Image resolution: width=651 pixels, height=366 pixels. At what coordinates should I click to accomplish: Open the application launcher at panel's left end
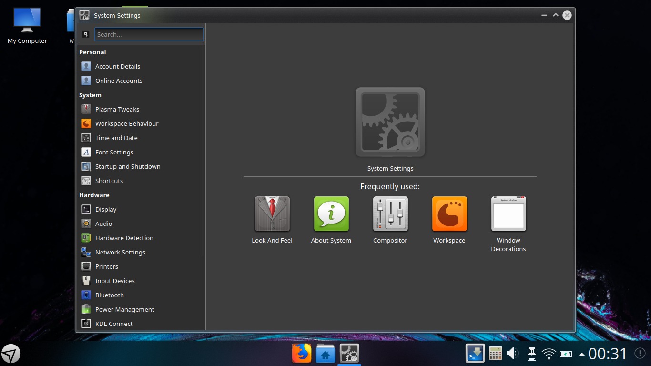pyautogui.click(x=11, y=354)
